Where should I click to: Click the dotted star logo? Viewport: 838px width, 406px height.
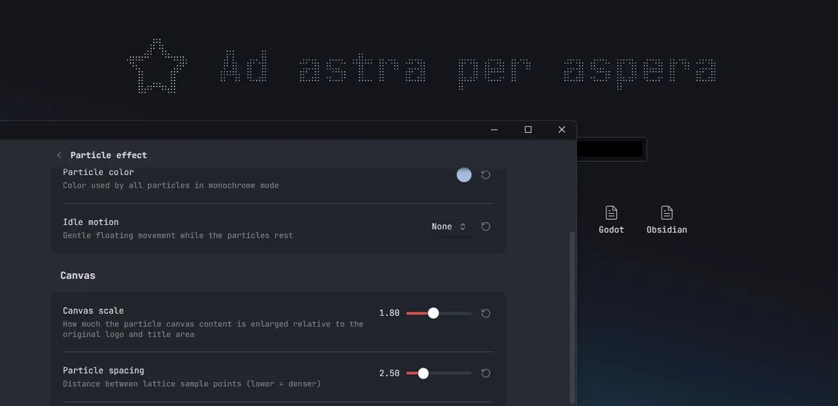157,66
